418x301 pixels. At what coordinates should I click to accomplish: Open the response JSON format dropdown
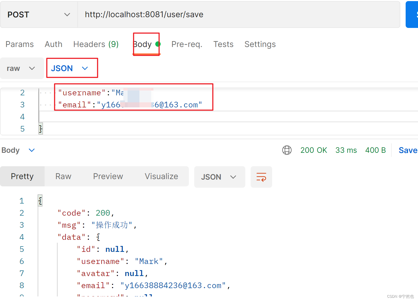(219, 177)
